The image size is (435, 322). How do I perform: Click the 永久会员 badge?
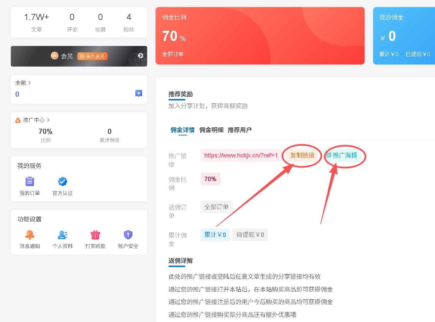click(x=92, y=56)
